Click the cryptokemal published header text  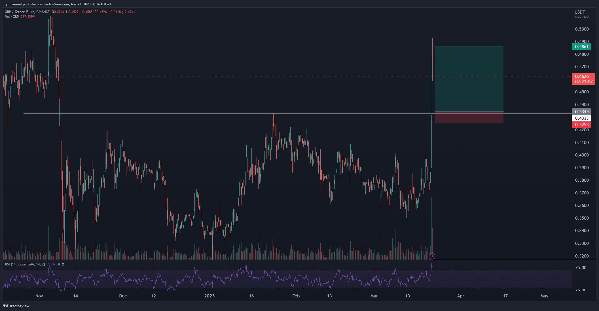point(57,4)
